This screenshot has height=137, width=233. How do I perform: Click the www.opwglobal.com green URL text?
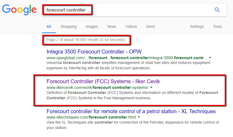coord(127,58)
